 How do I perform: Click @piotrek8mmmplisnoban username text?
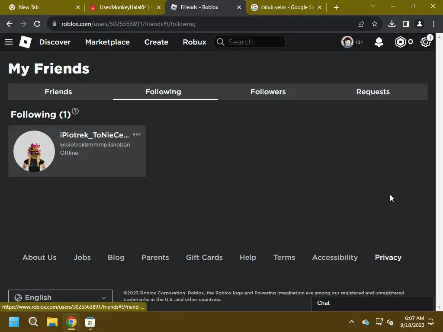click(95, 144)
